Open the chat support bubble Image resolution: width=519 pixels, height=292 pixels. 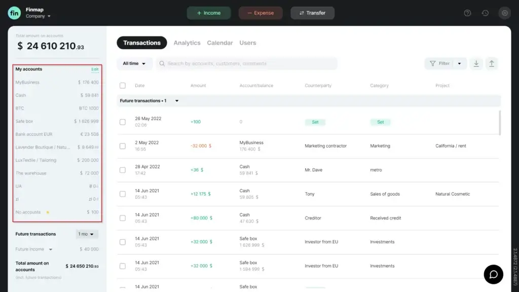493,274
